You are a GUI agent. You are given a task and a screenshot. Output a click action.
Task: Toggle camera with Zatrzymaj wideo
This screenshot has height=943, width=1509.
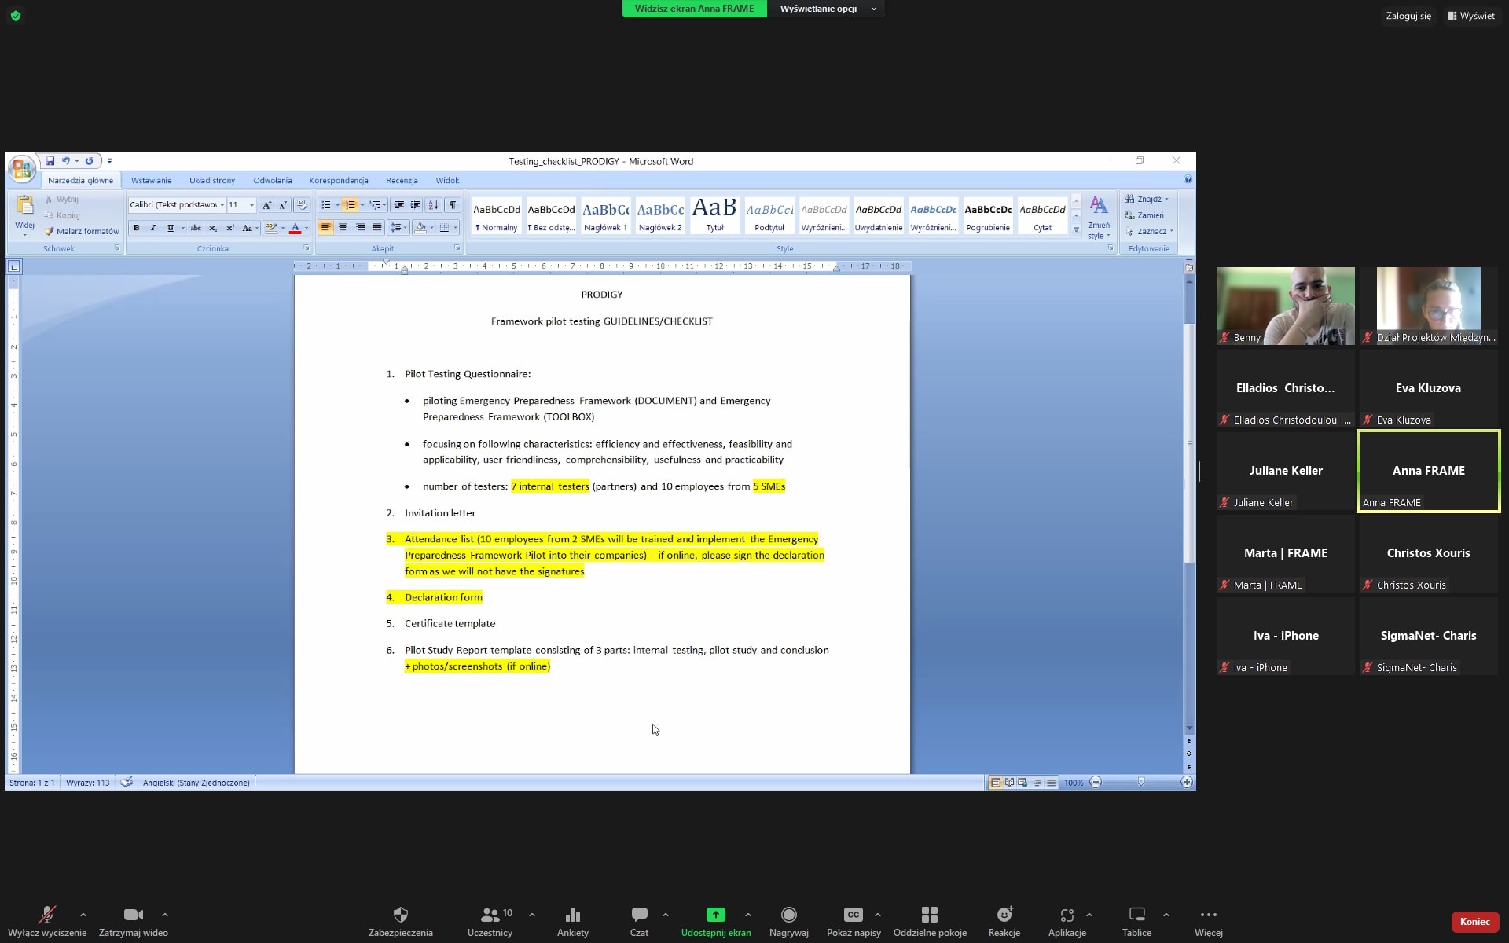(x=133, y=915)
